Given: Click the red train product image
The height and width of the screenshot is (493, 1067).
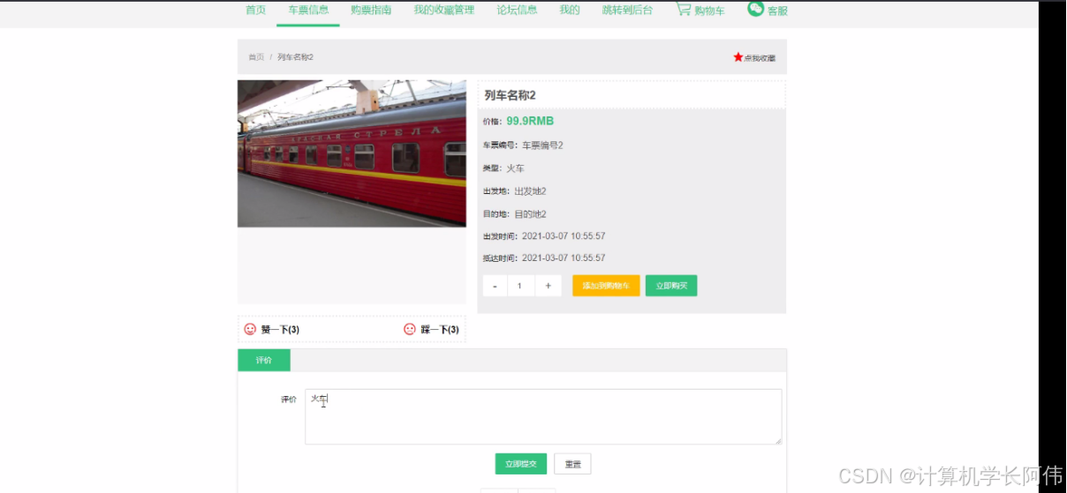Looking at the screenshot, I should tap(352, 153).
